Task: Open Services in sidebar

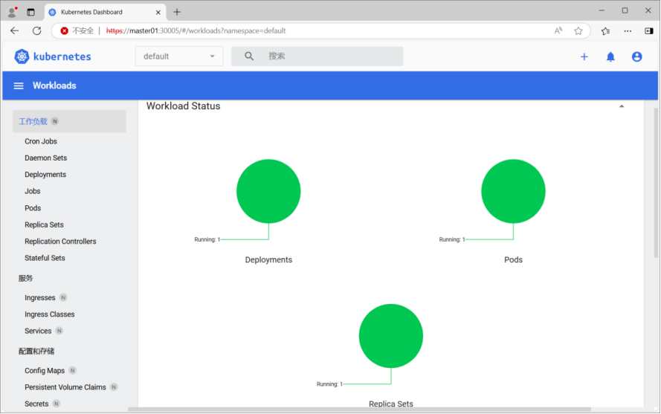Action: coord(38,331)
